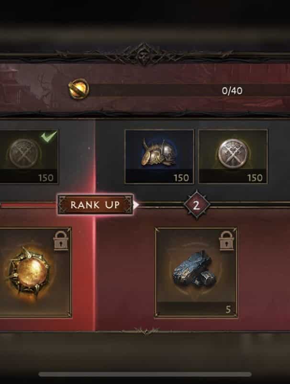Viewport: 290px width, 384px height.
Task: Tap the arrow tip of Rank Up banner
Action: pos(136,205)
